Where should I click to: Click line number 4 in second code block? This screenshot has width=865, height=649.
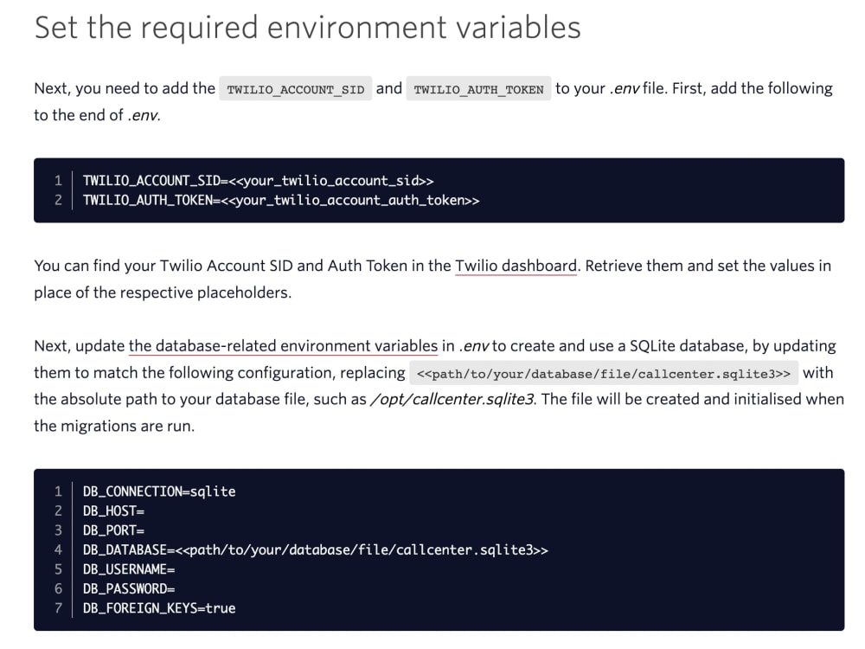click(57, 549)
